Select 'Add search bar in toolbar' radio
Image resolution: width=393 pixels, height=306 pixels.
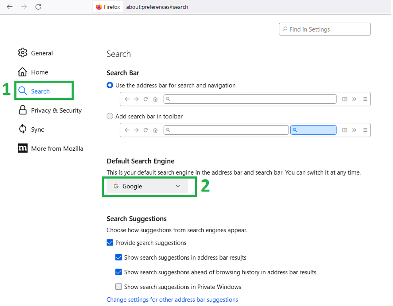[x=110, y=116]
